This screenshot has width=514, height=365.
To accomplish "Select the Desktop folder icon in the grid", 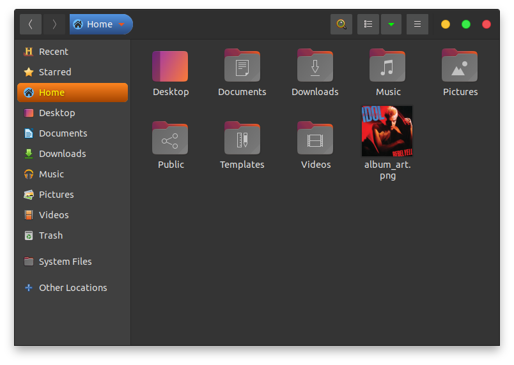I will pos(170,66).
